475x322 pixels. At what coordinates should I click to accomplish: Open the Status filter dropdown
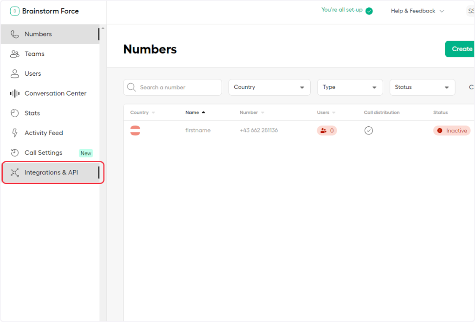coord(422,87)
